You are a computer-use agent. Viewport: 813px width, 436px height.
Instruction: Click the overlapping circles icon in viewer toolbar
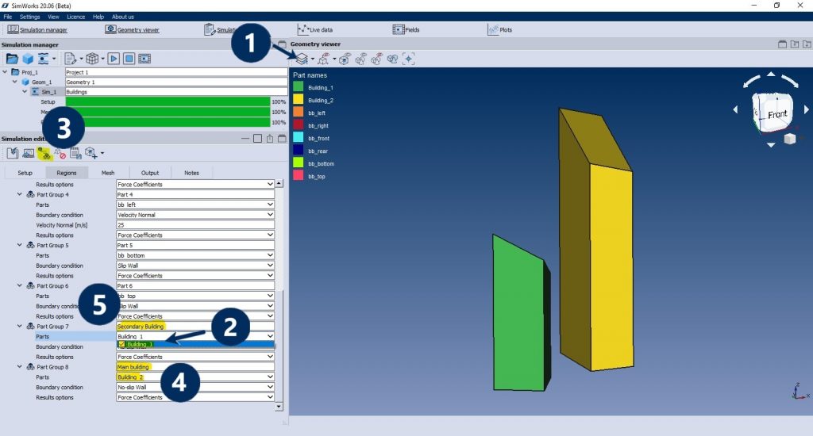392,59
